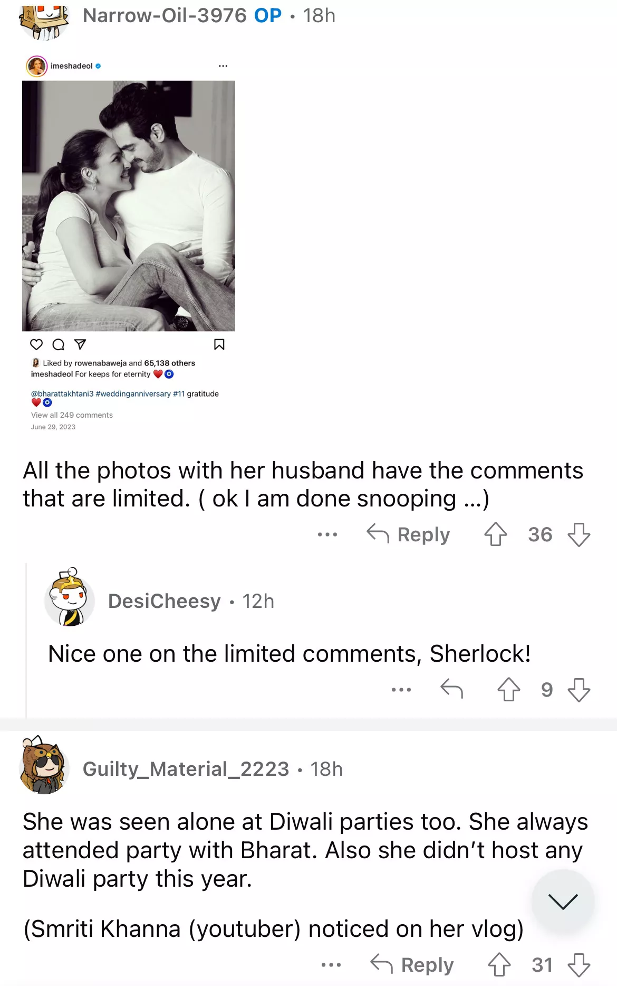Tap Guilty_Material_2223's owl avatar

(44, 765)
